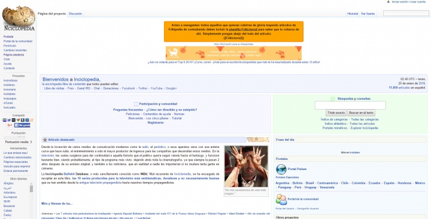This screenshot has height=219, width=431.
Task: Open 'IncLeaks' in the Proyectos sidebar
Action: (x=10, y=108)
